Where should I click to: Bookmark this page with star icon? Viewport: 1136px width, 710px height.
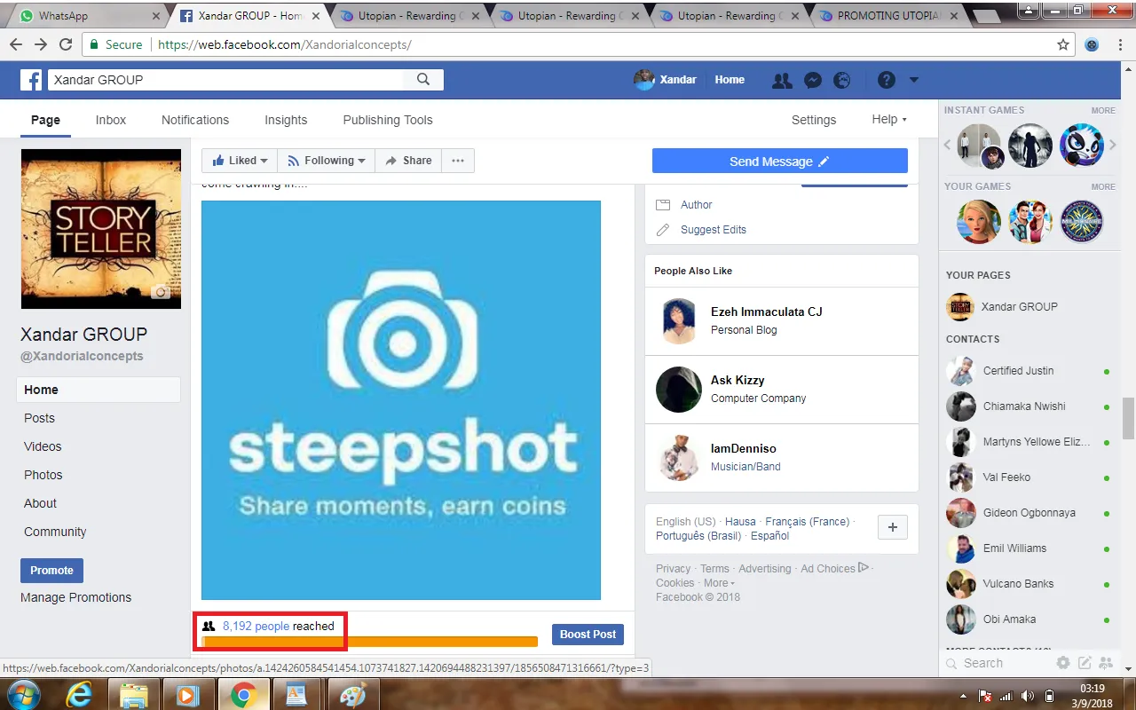coord(1063,44)
